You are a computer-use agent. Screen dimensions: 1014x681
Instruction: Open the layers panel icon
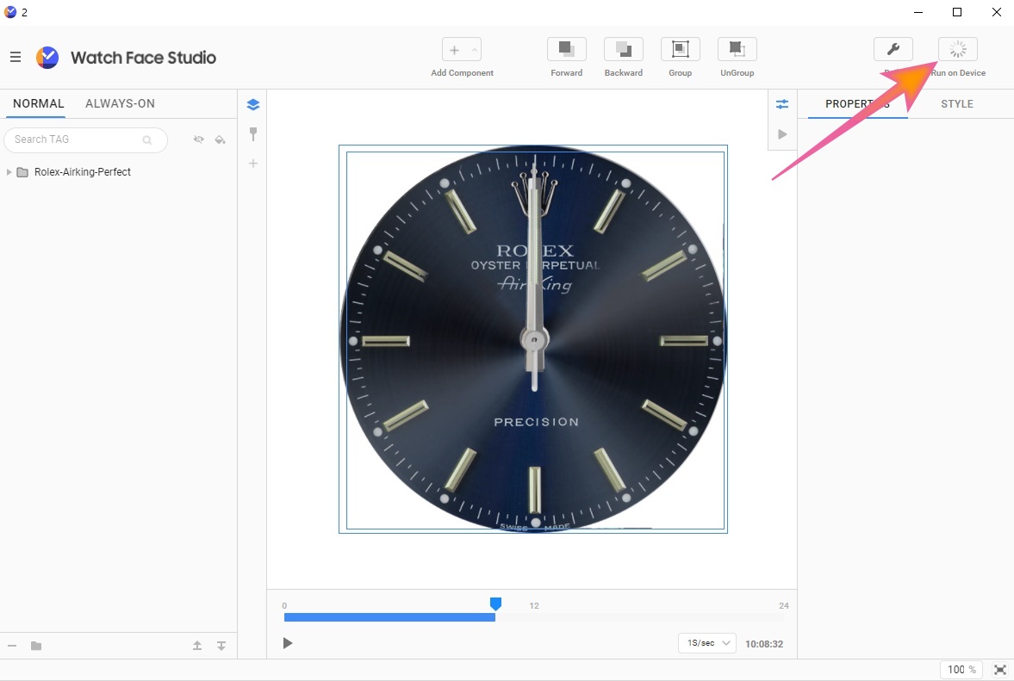252,105
